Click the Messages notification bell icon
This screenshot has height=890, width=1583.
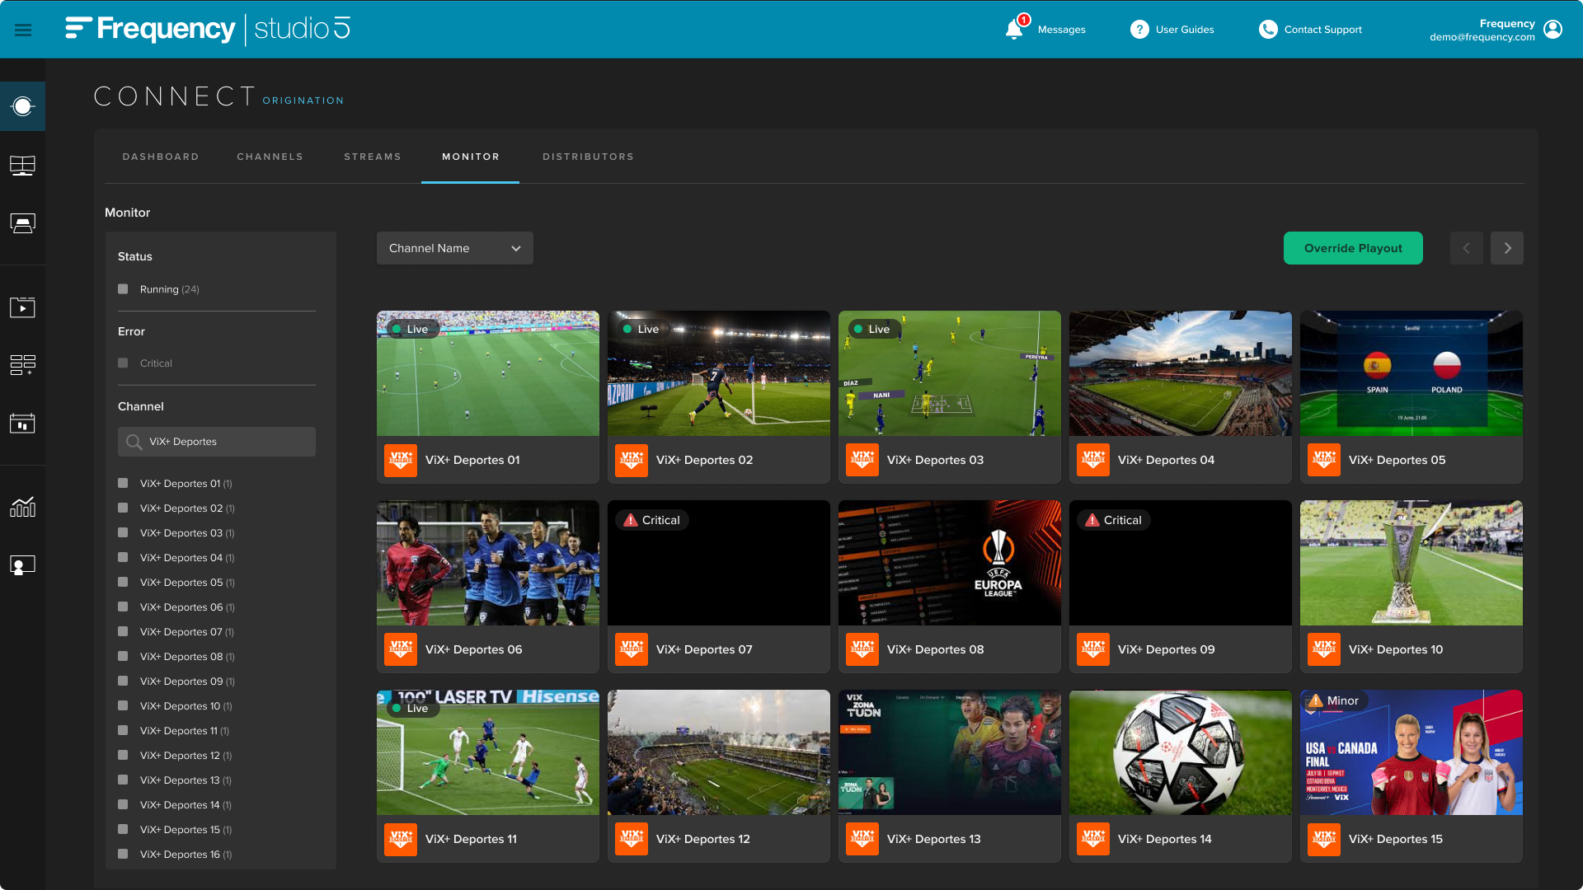[x=1015, y=29]
